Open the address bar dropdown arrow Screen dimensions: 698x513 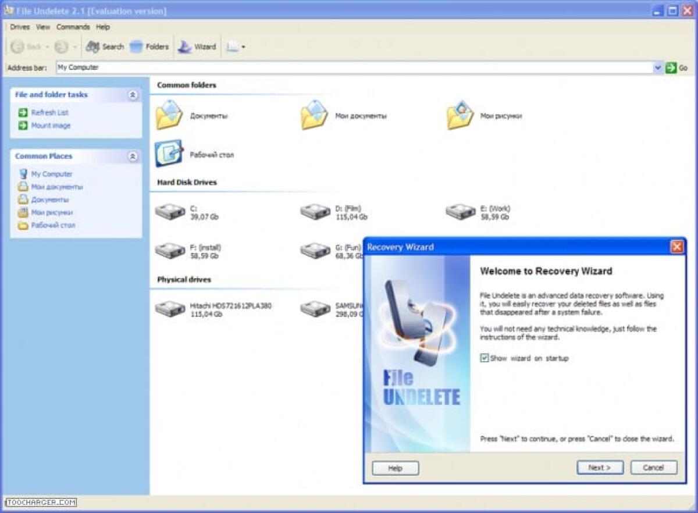pos(658,67)
